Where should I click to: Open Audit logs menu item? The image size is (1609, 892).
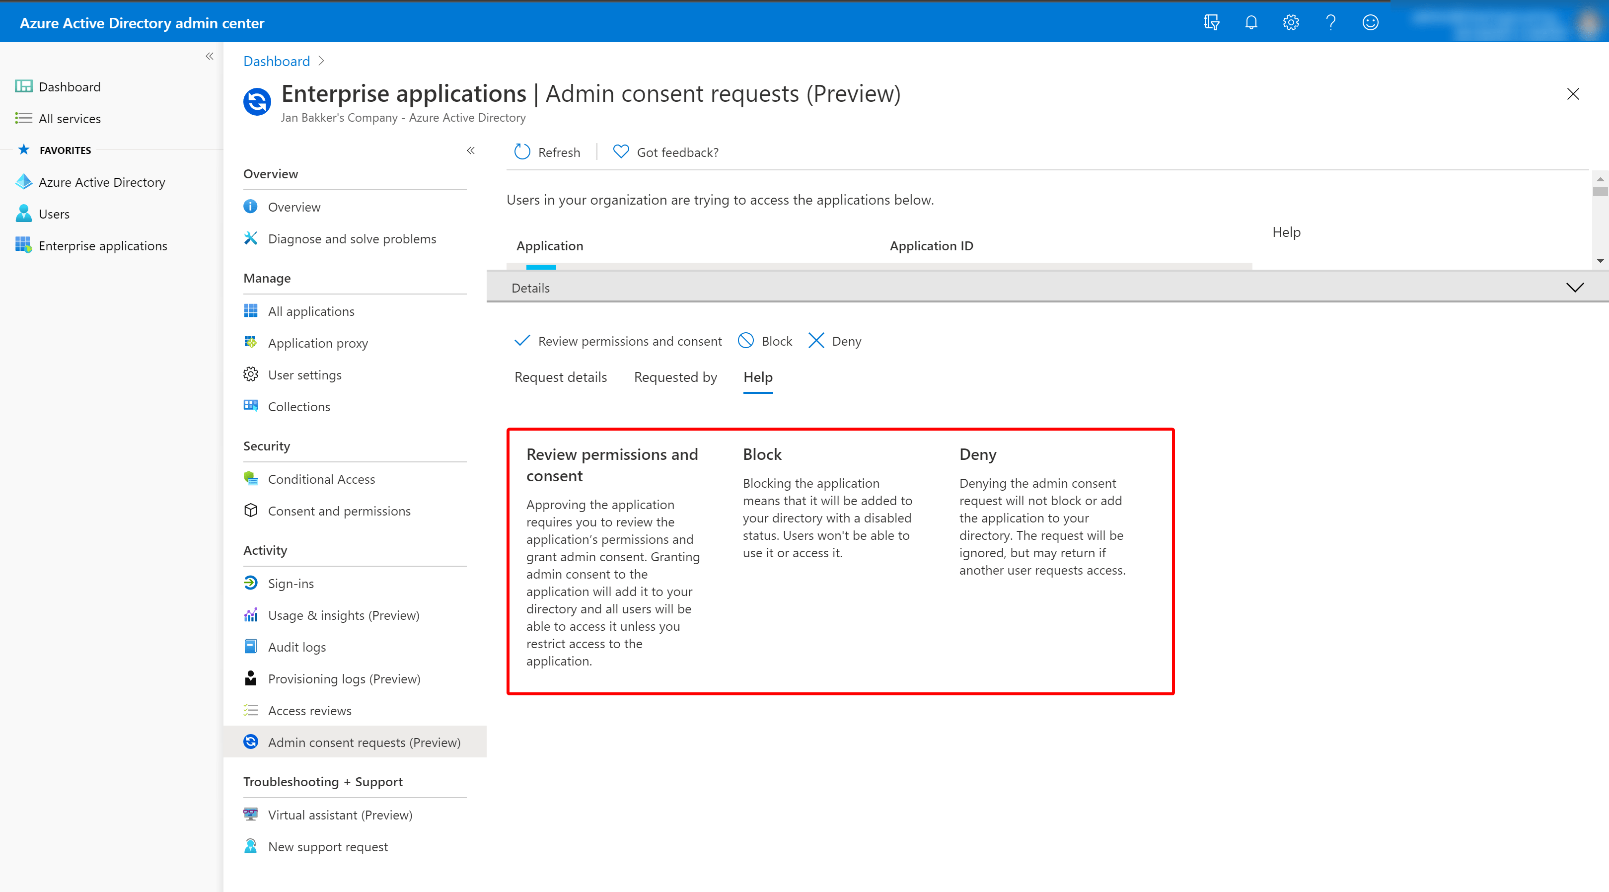pyautogui.click(x=296, y=647)
